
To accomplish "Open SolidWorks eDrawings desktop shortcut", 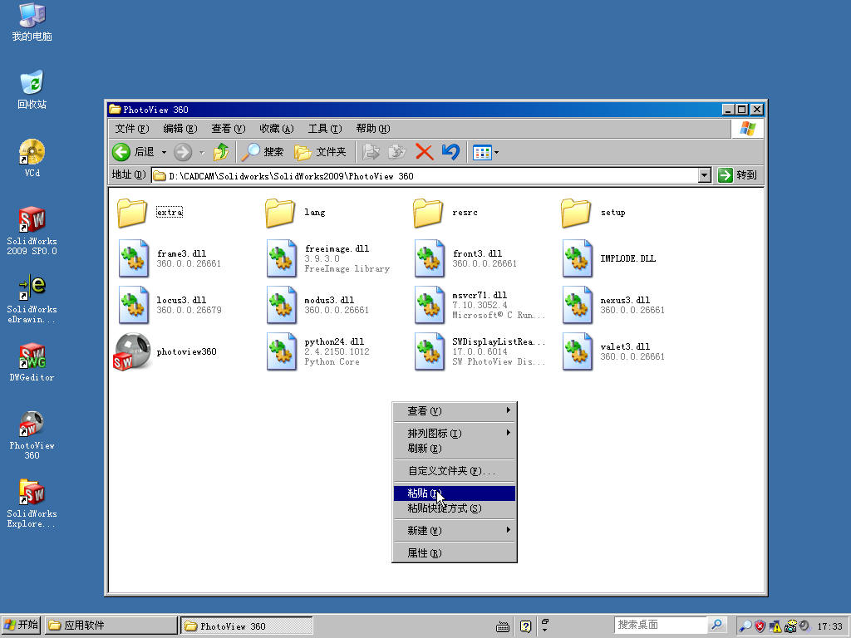I will (32, 299).
